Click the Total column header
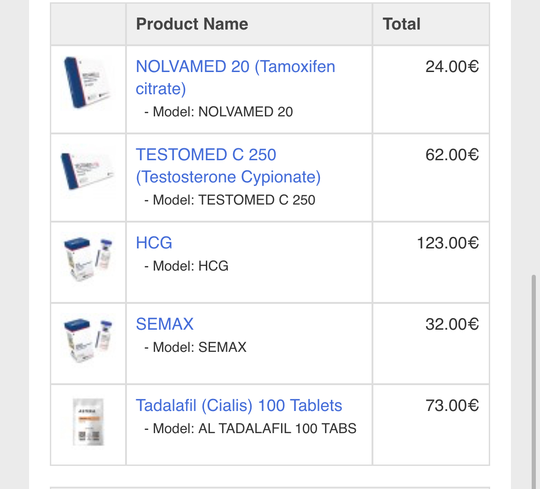 point(402,24)
